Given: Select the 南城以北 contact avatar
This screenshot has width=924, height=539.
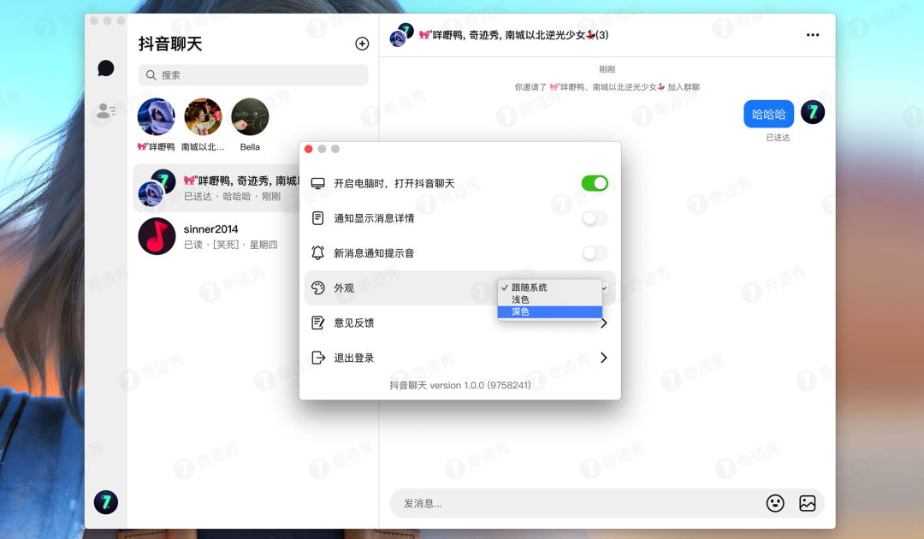Looking at the screenshot, I should tap(203, 116).
